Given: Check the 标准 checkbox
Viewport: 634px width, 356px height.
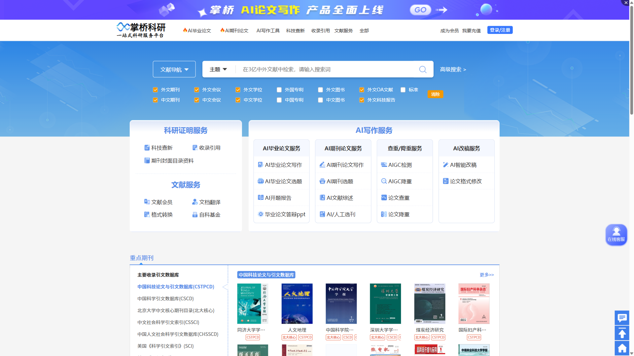Looking at the screenshot, I should [403, 90].
